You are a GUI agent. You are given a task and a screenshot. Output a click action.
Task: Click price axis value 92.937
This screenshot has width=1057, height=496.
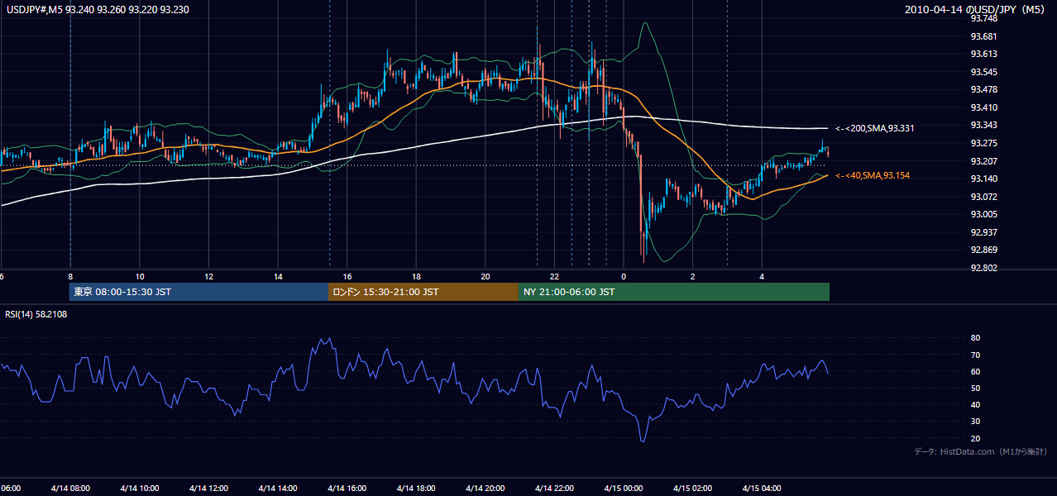click(x=983, y=232)
